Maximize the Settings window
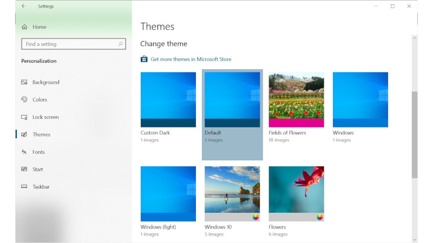This screenshot has height=243, width=433. point(392,6)
